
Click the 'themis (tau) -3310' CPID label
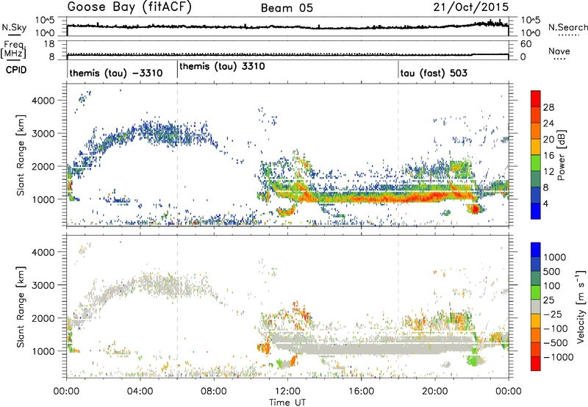pyautogui.click(x=116, y=73)
